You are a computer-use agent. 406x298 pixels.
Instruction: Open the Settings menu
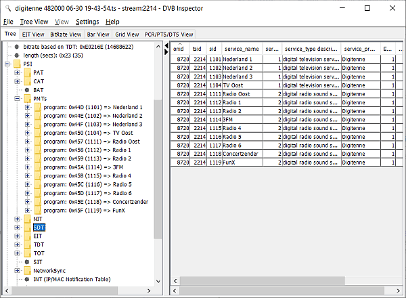[x=87, y=22]
